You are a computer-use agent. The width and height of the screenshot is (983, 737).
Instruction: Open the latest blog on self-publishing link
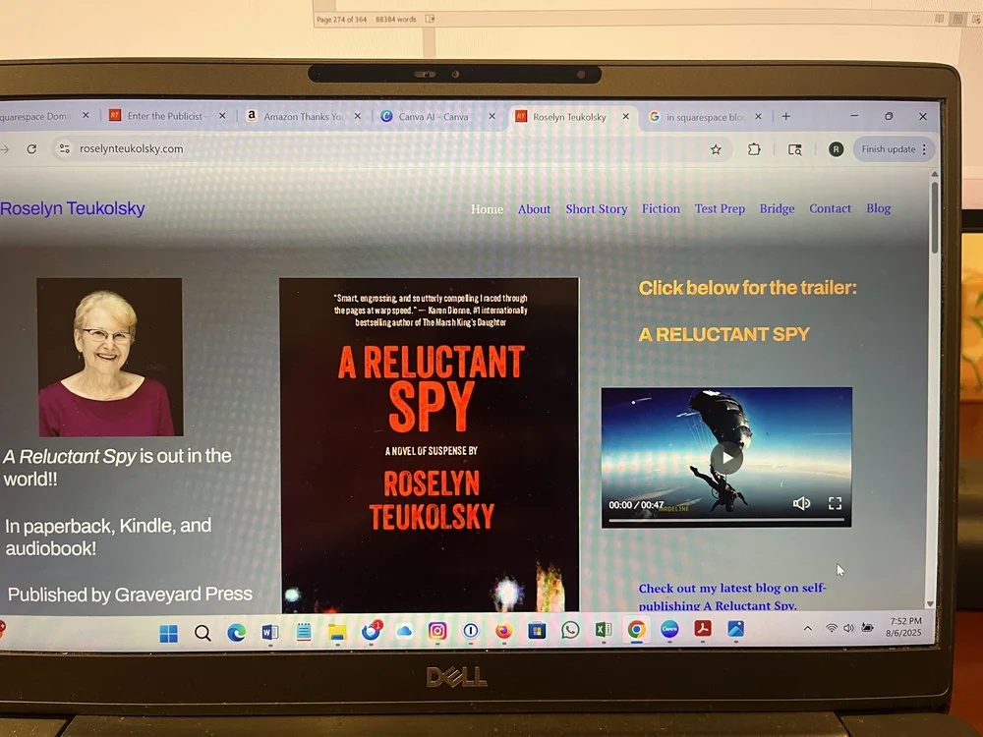click(x=731, y=596)
